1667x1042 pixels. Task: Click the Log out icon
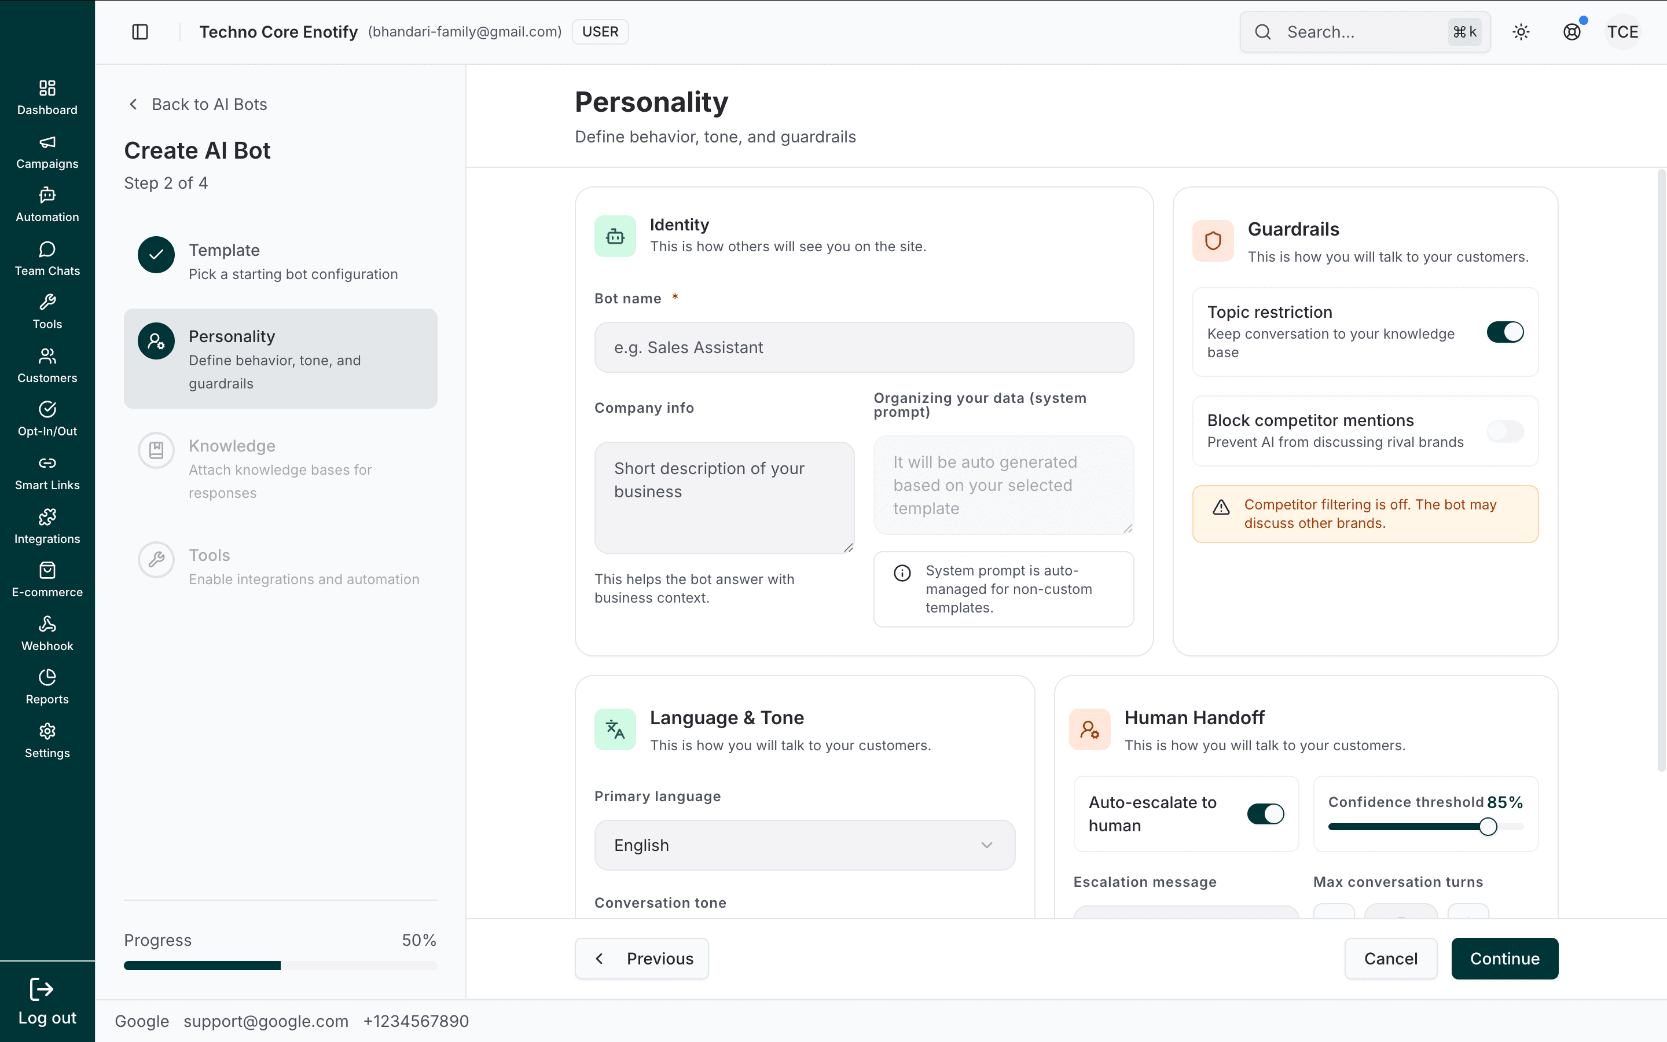[x=41, y=990]
